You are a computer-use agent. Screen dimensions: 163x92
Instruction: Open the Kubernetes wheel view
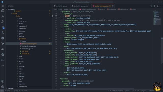point(3,54)
